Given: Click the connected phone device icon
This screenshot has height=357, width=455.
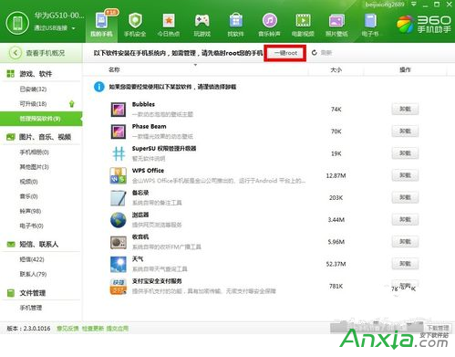Looking at the screenshot, I should coord(17,23).
